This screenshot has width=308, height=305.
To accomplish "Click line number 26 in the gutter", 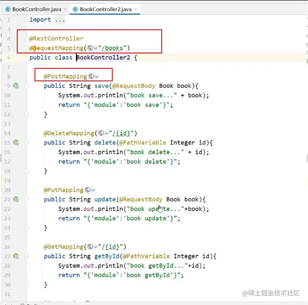I will [x=7, y=247].
